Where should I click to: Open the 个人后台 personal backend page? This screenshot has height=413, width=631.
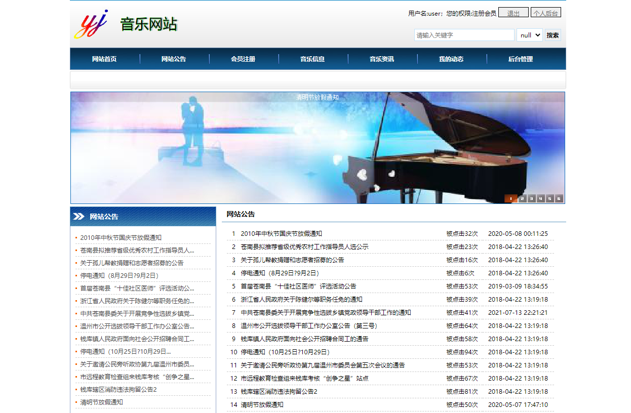pos(547,12)
